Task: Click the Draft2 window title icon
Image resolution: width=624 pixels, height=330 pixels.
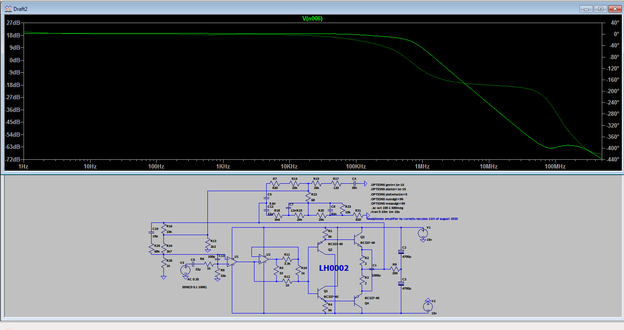Action: pos(8,9)
